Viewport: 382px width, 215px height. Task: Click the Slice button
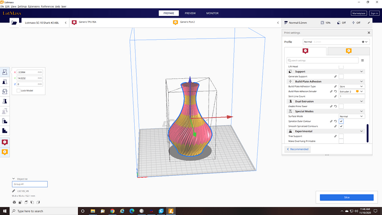pyautogui.click(x=347, y=197)
